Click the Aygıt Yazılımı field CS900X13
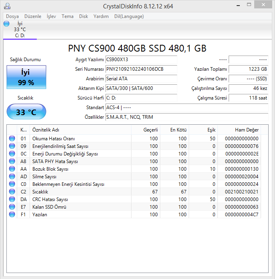The width and height of the screenshot is (275, 279). (141, 60)
